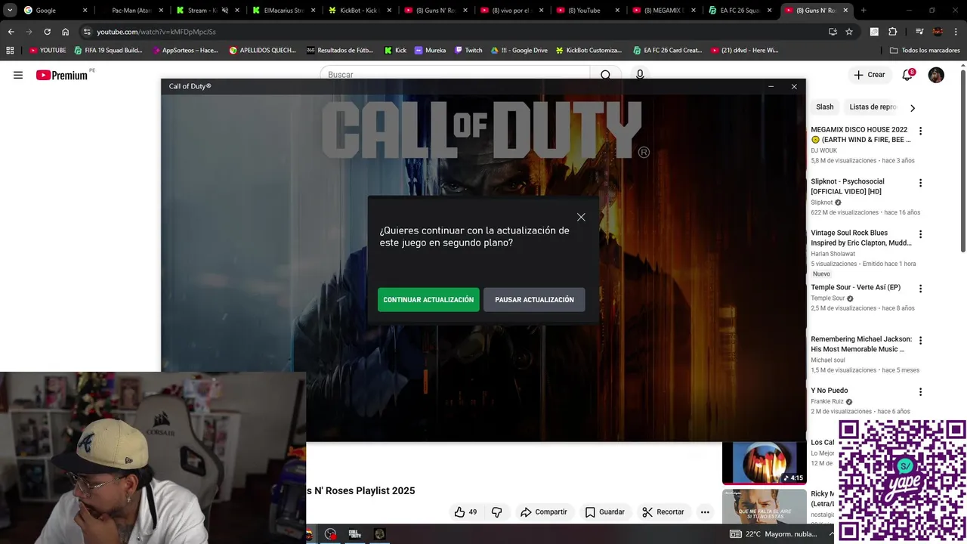
Task: Reload the page with refresh icon
Action: click(47, 32)
